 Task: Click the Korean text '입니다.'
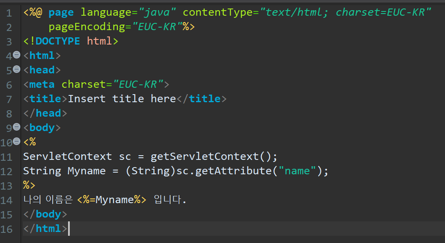point(170,199)
